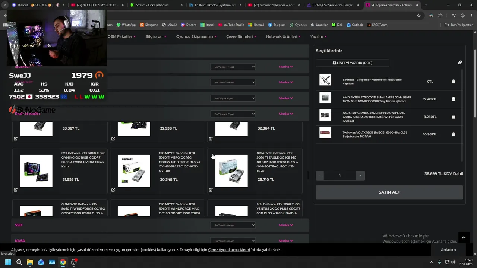Open the Yazılım menu
This screenshot has width=477, height=268.
click(319, 36)
